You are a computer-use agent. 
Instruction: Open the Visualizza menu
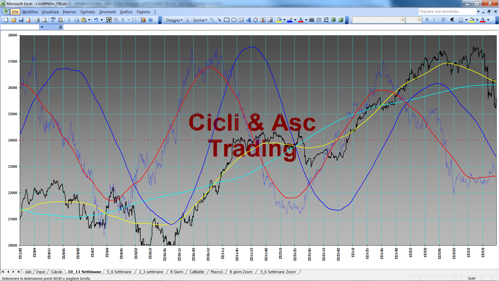click(x=50, y=12)
